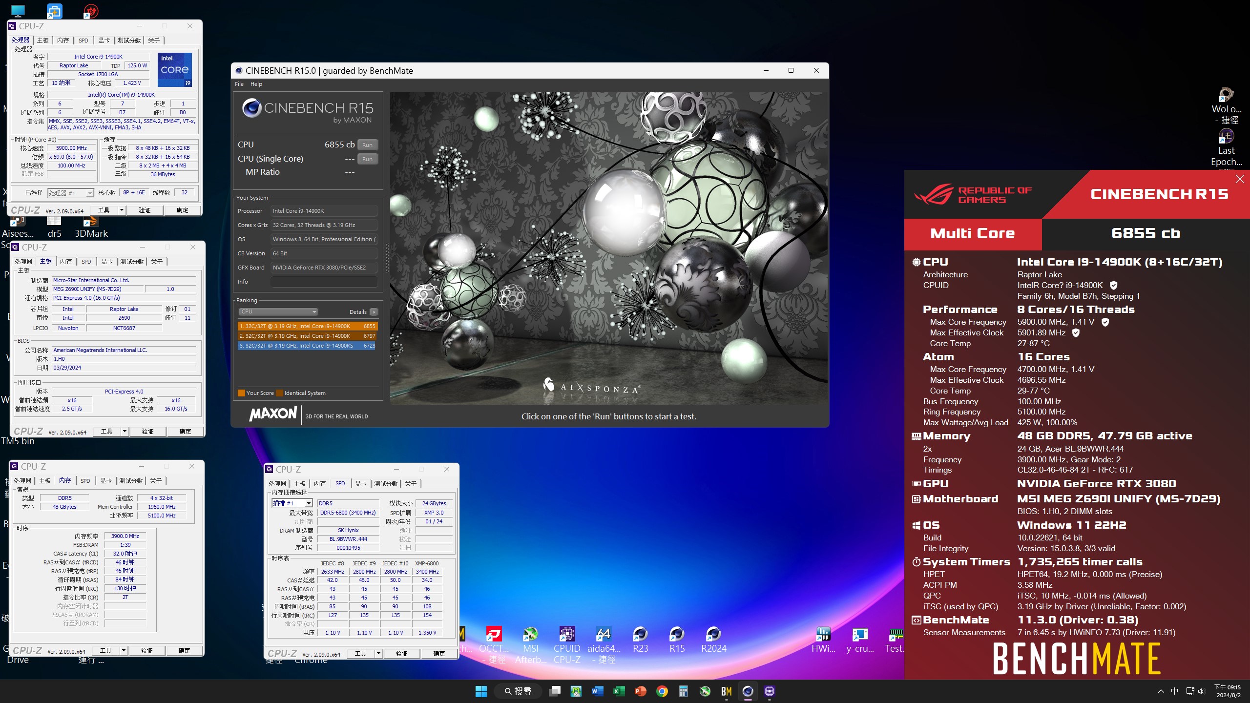
Task: Open Calculator from the taskbar
Action: pyautogui.click(x=683, y=691)
